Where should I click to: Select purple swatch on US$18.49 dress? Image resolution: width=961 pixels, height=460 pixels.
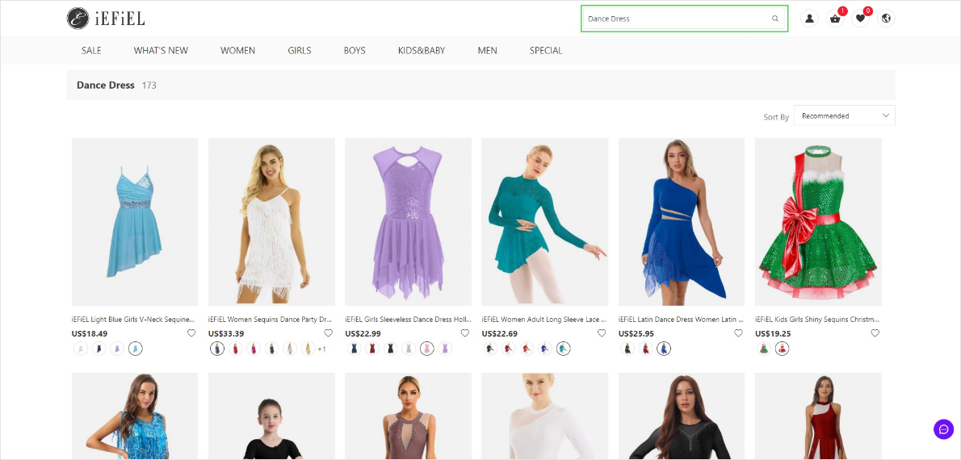point(117,349)
